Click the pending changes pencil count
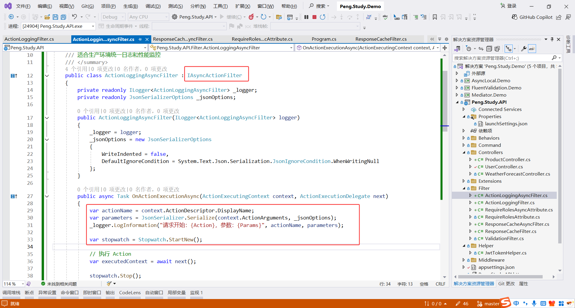 (x=462, y=304)
